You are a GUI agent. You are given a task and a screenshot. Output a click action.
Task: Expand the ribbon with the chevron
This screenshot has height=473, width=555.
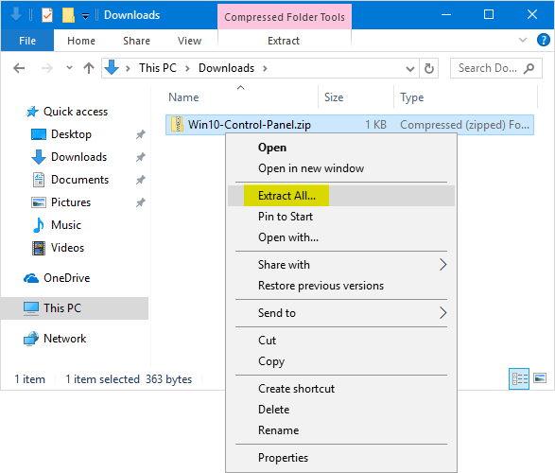pos(523,40)
